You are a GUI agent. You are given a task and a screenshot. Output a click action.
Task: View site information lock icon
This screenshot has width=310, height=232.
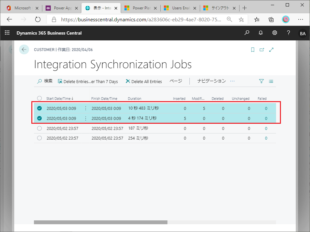[x=54, y=19]
